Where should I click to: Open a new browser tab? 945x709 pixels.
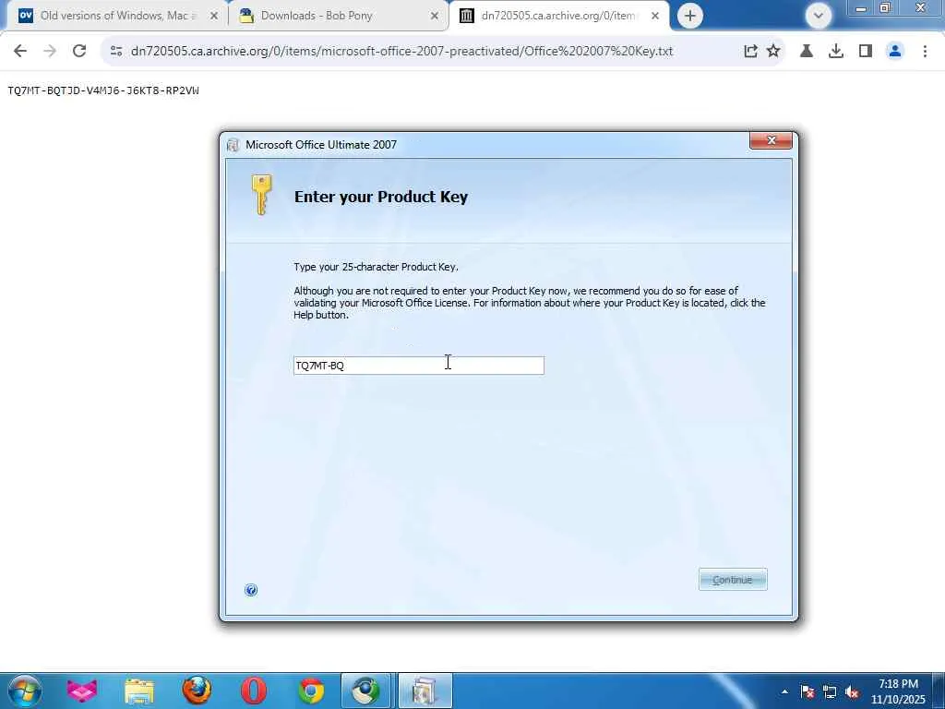[690, 16]
